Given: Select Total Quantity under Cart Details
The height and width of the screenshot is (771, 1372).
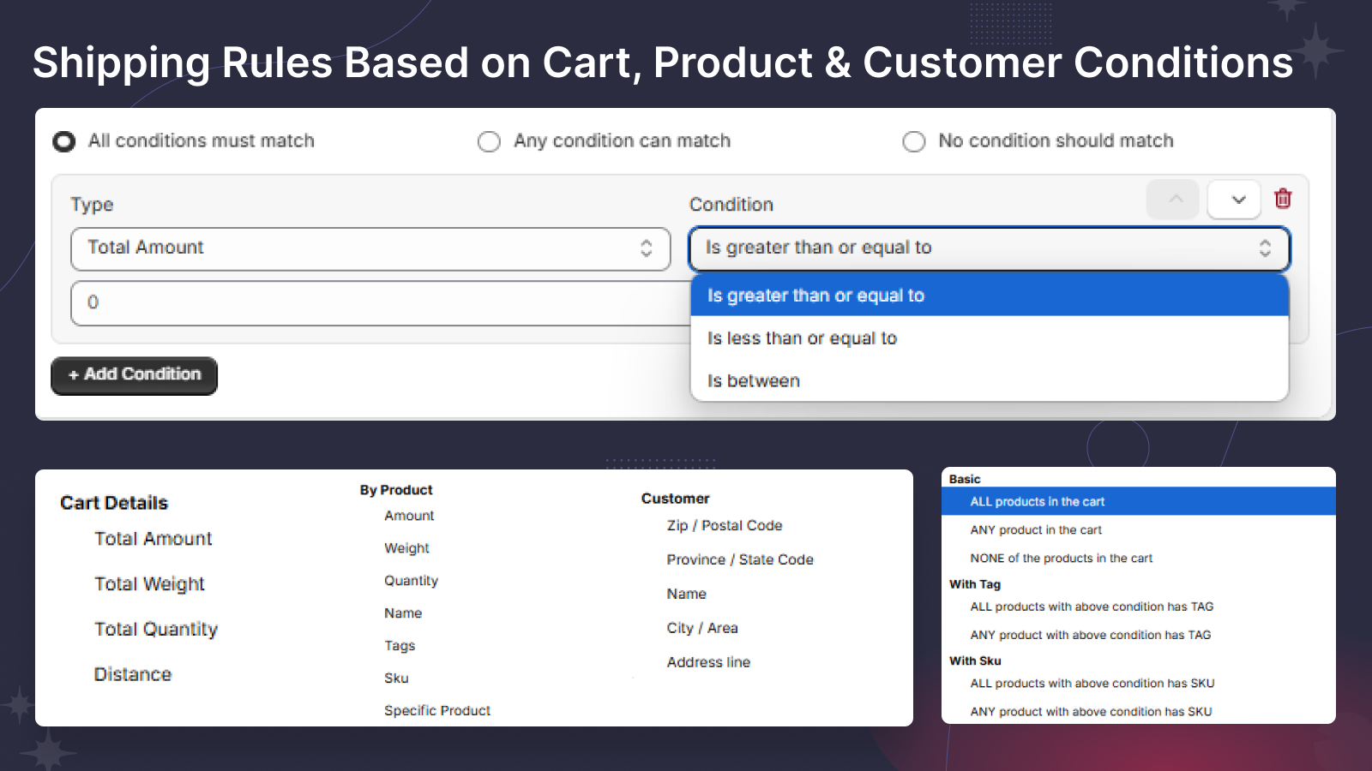Looking at the screenshot, I should click(156, 630).
